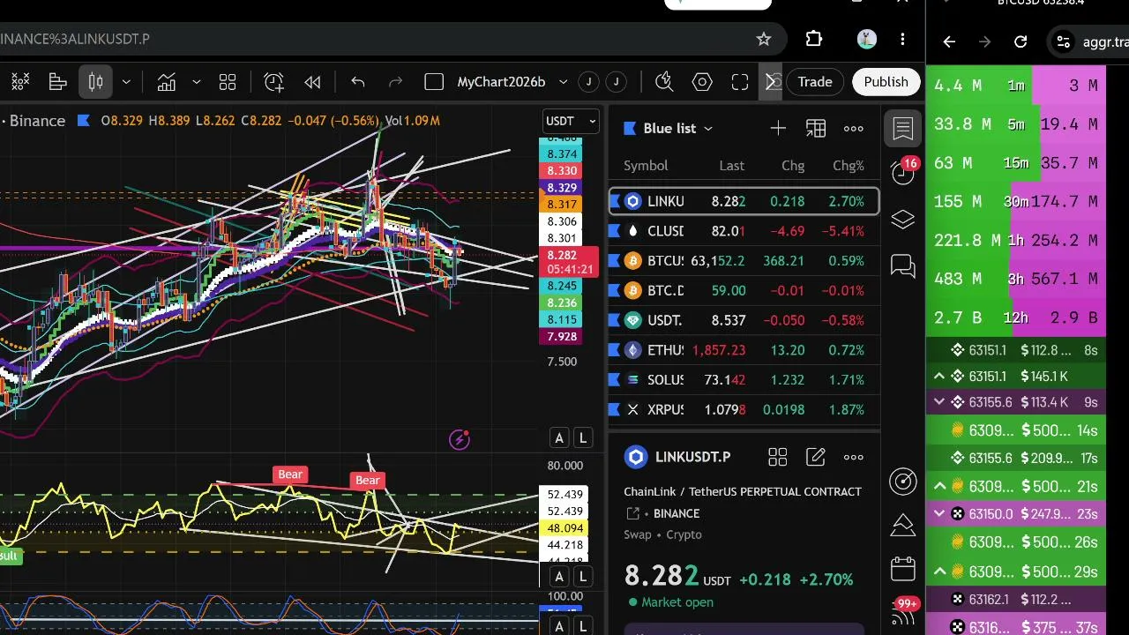The image size is (1129, 635).
Task: Open the Watchlist panel icon in right sidebar
Action: coord(903,130)
